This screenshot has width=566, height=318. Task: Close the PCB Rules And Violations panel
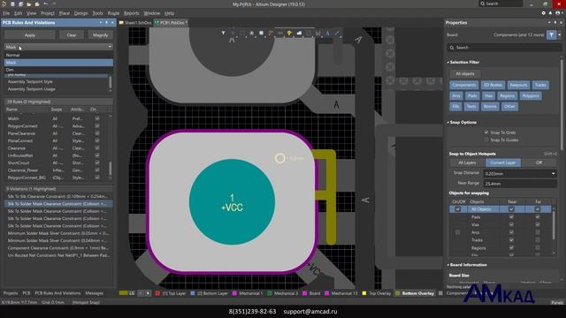[112, 23]
